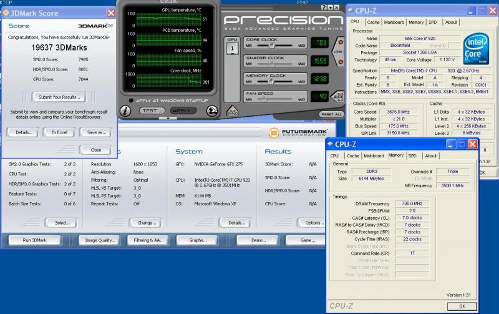Click the processor Name Intel Core i7 920 field
Image resolution: width=499 pixels, height=314 pixels.
[420, 38]
